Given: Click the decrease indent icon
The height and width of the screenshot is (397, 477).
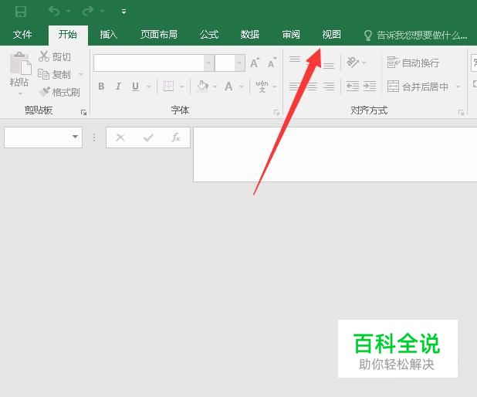Looking at the screenshot, I should [353, 87].
